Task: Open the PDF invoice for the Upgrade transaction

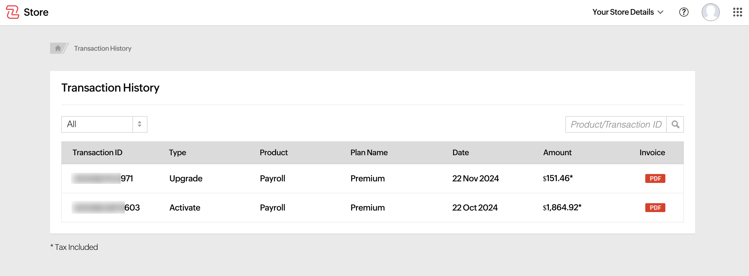Action: click(x=655, y=178)
